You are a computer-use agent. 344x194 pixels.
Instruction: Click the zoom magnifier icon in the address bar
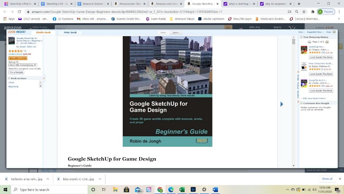pyautogui.click(x=296, y=11)
